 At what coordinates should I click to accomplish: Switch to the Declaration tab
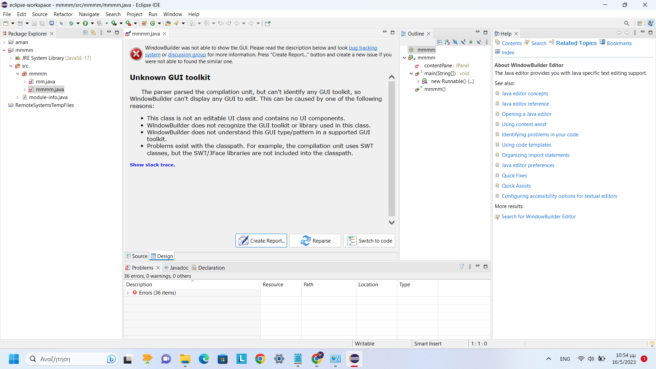208,268
